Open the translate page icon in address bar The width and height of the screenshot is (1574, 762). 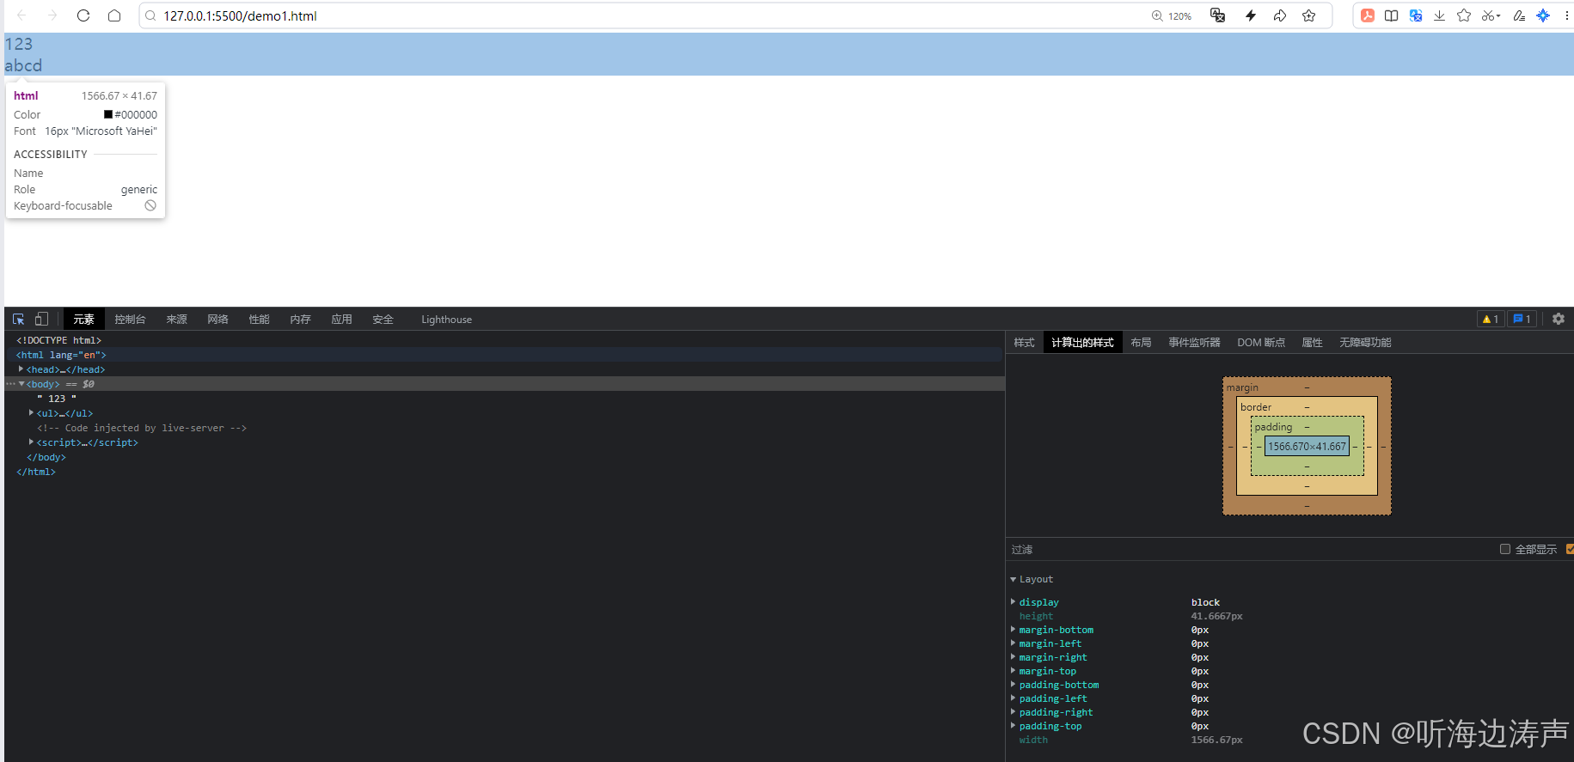(1217, 15)
